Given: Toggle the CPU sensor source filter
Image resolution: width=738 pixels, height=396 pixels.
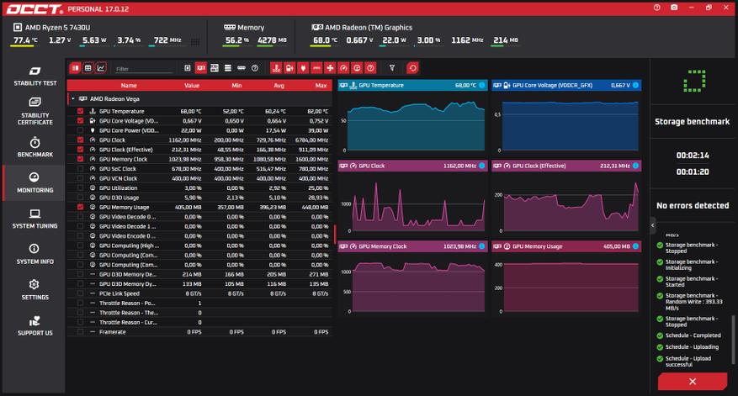Looking at the screenshot, I should tap(188, 68).
